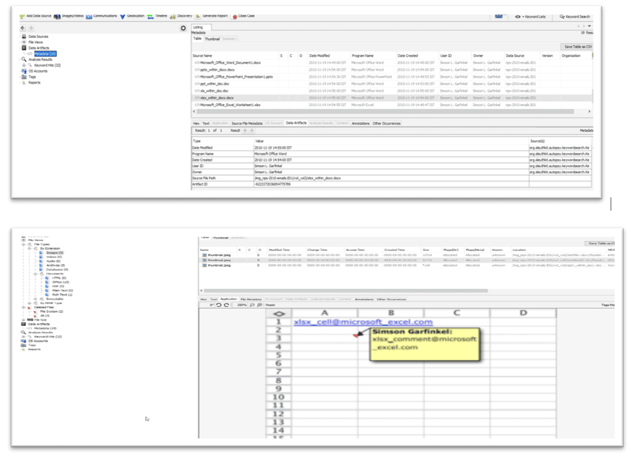Select File System (2) under Deleted Files

click(52, 311)
